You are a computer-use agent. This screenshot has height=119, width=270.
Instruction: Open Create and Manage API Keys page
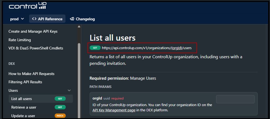click(33, 31)
